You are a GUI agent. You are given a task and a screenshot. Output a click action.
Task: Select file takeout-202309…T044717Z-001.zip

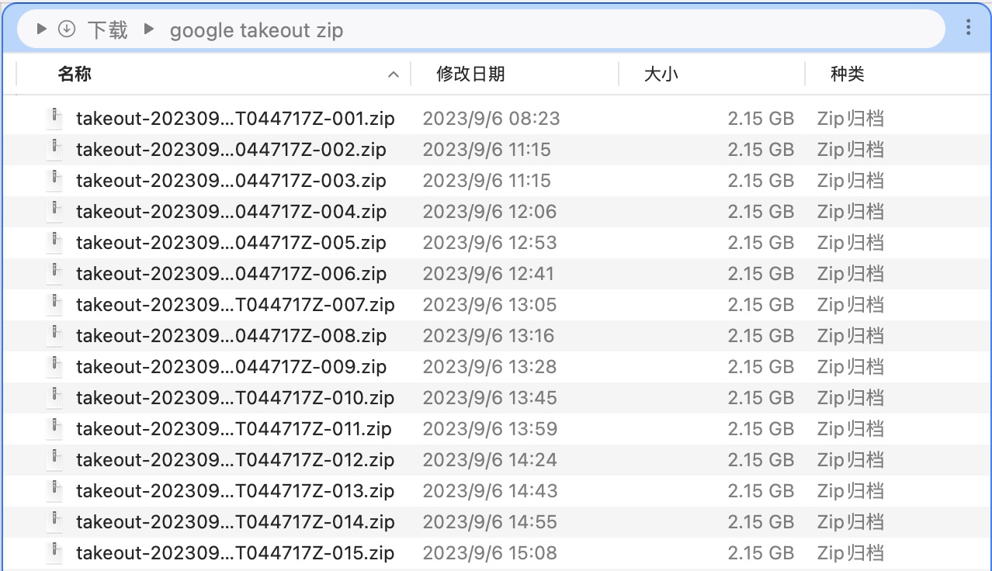tap(235, 119)
